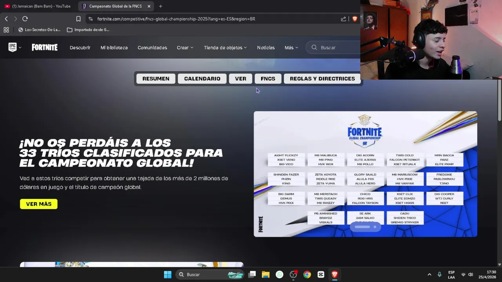This screenshot has height=282, width=502.
Task: Select the CALENDARIO tab
Action: click(202, 79)
